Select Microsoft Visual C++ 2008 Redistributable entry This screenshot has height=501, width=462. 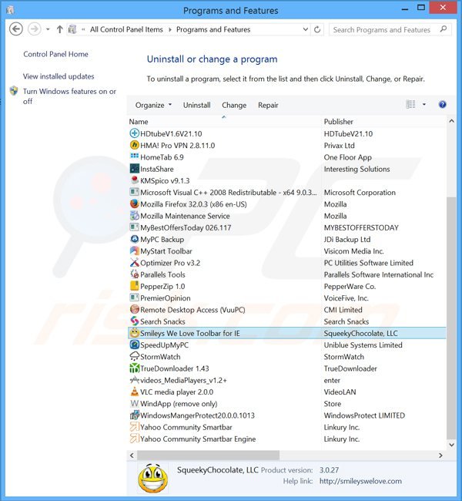[x=286, y=192]
